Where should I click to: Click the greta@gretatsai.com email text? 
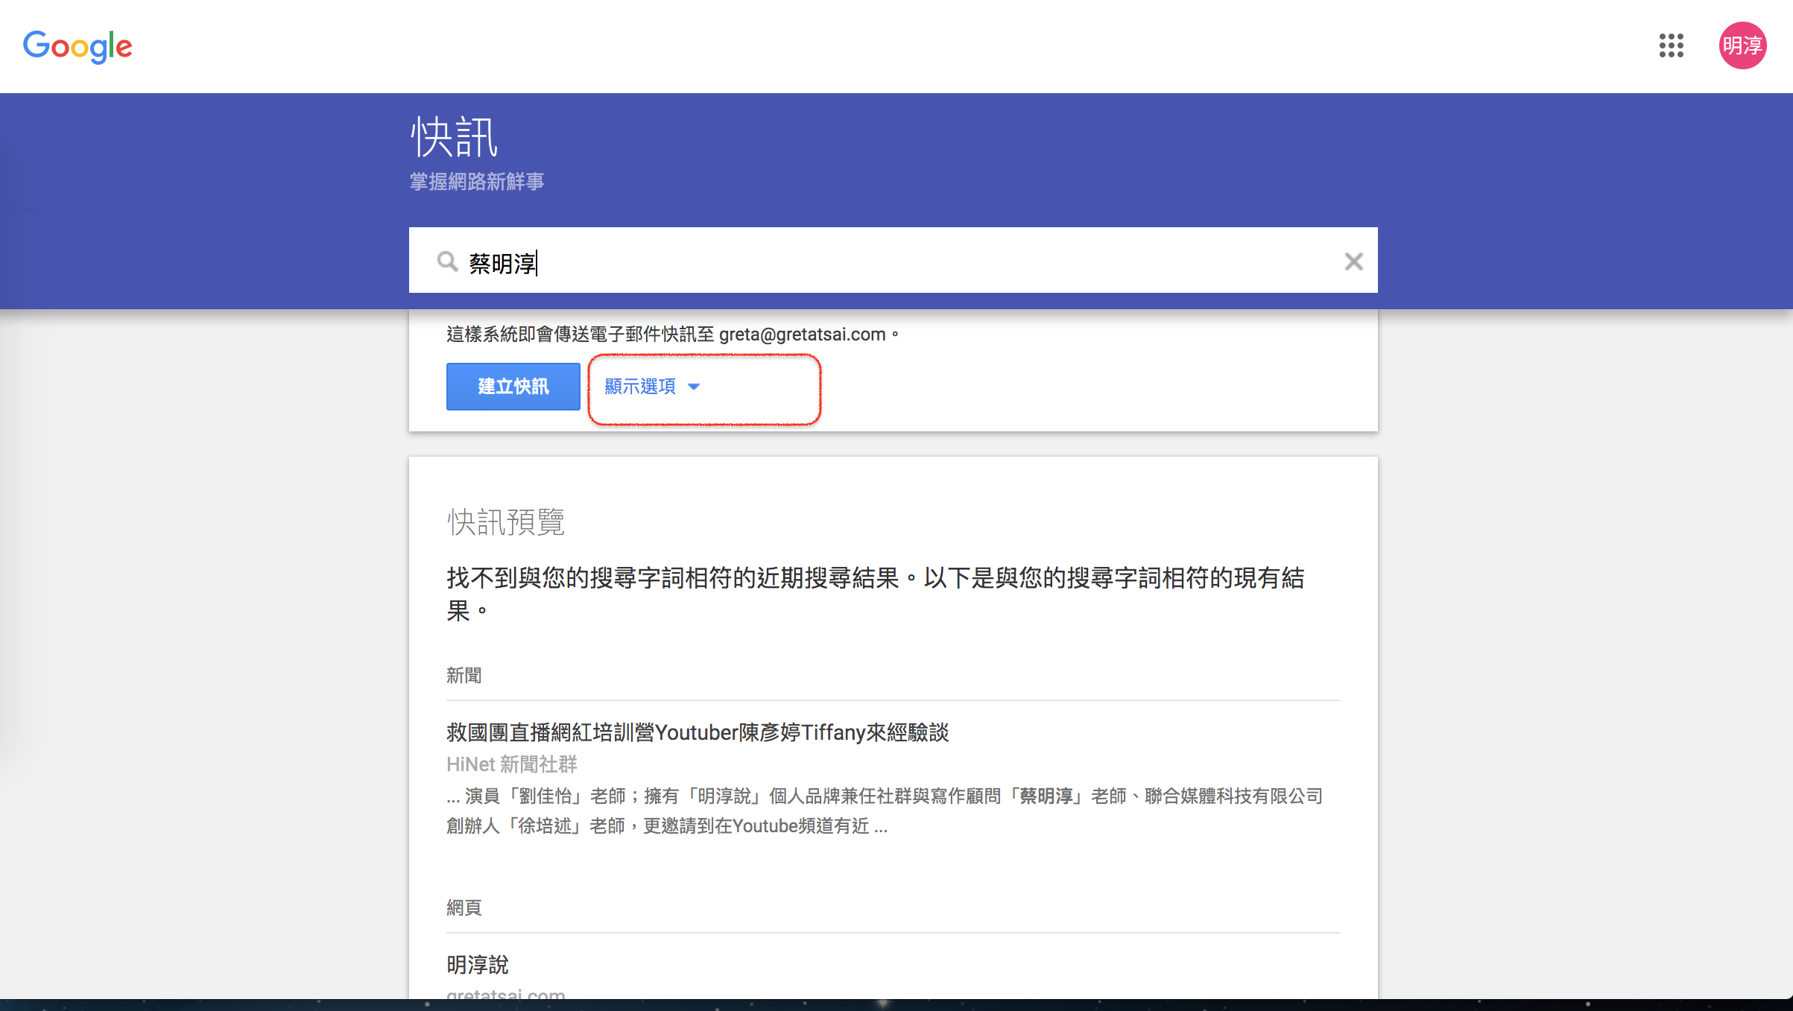tap(802, 335)
